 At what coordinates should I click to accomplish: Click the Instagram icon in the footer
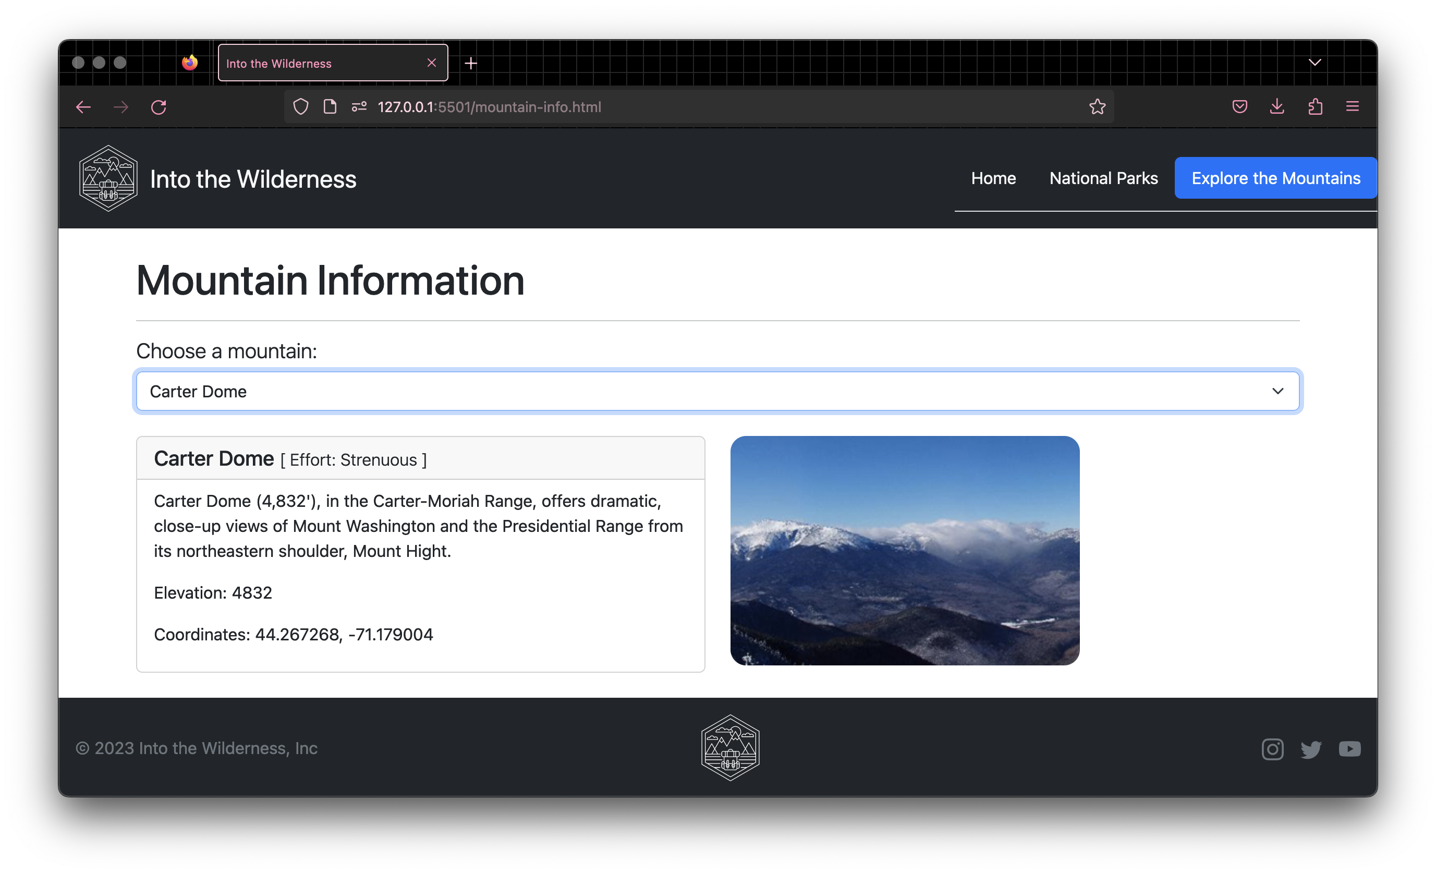[x=1272, y=749]
